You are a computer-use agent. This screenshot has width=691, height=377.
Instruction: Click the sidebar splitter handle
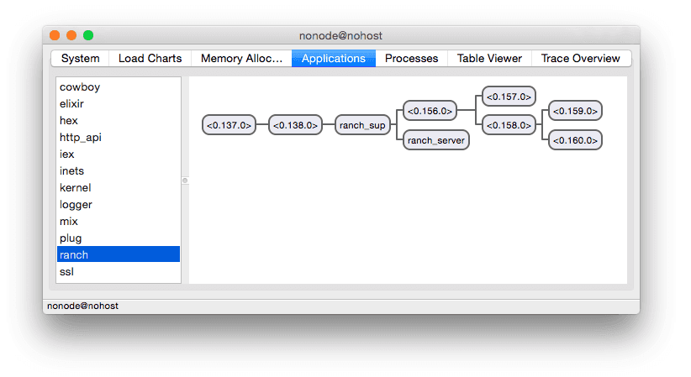[x=185, y=181]
